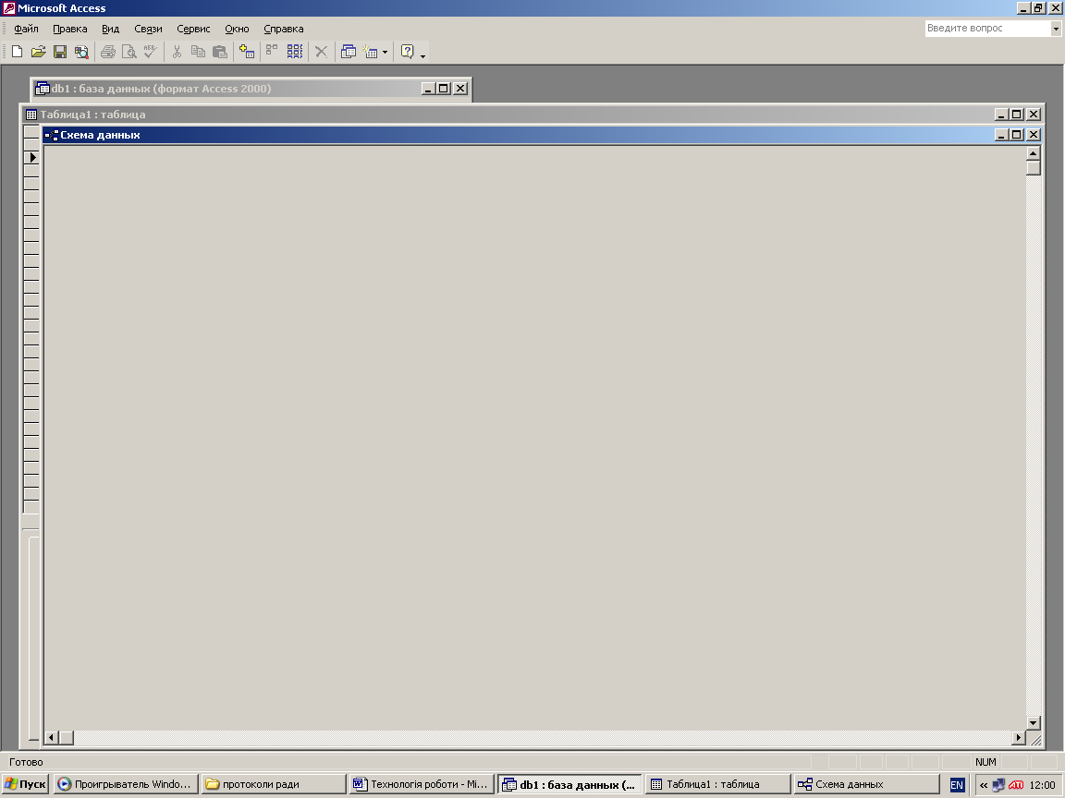Click the Готово status bar text

click(x=26, y=762)
